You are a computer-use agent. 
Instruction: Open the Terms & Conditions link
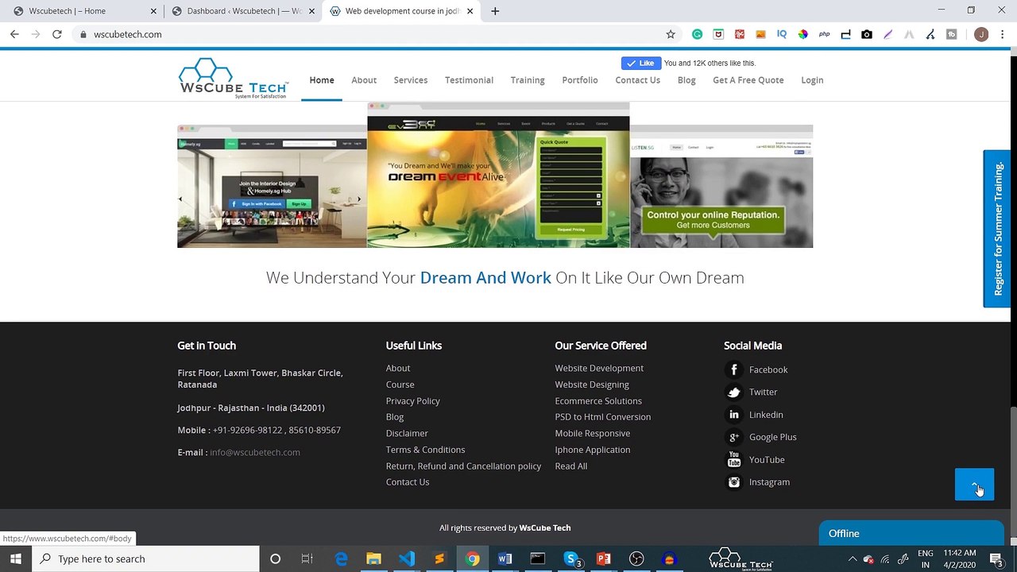pos(425,450)
